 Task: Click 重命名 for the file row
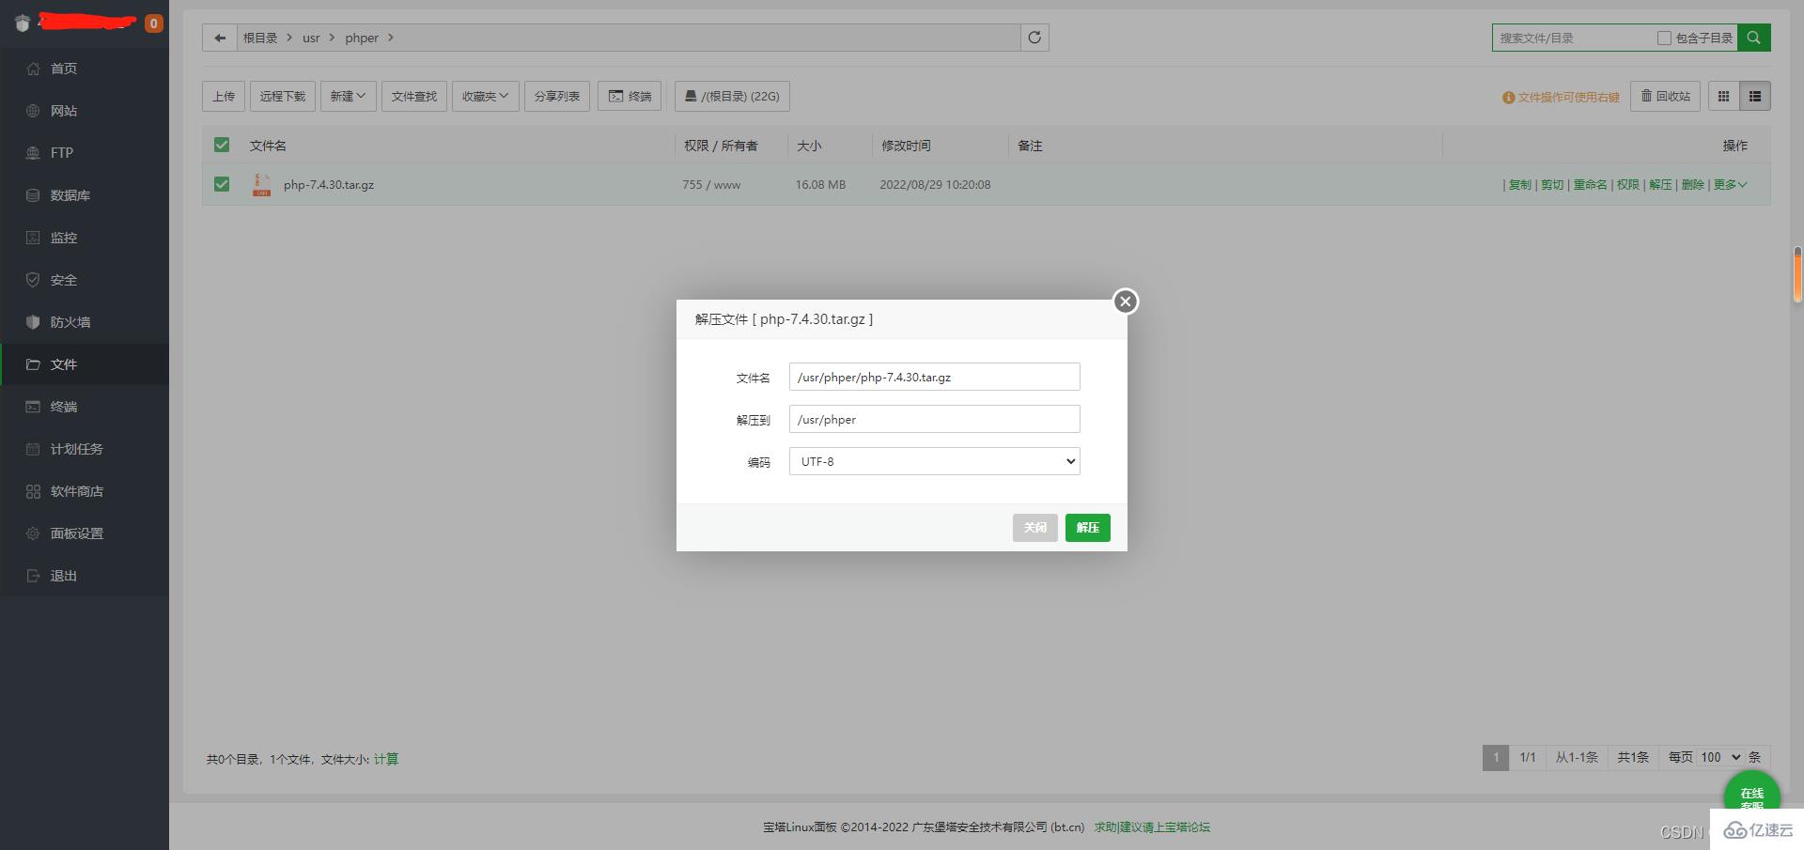1590,185
